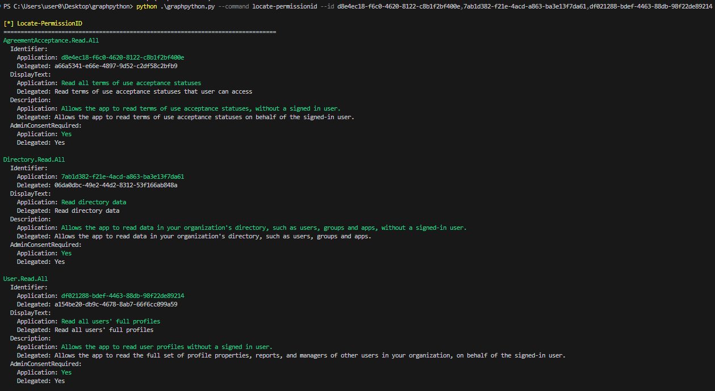Image resolution: width=715 pixels, height=391 pixels.
Task: Click the green "Read directory data" display text
Action: coord(94,202)
